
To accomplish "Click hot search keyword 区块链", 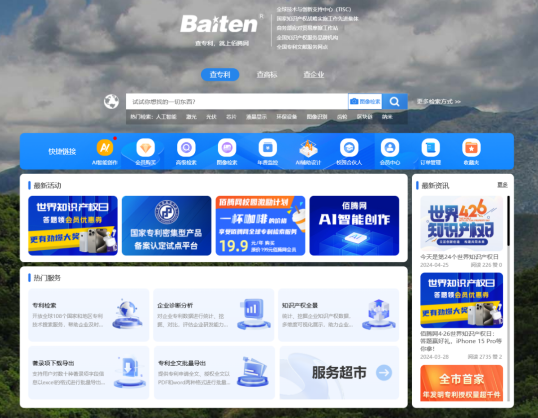I will pyautogui.click(x=365, y=117).
